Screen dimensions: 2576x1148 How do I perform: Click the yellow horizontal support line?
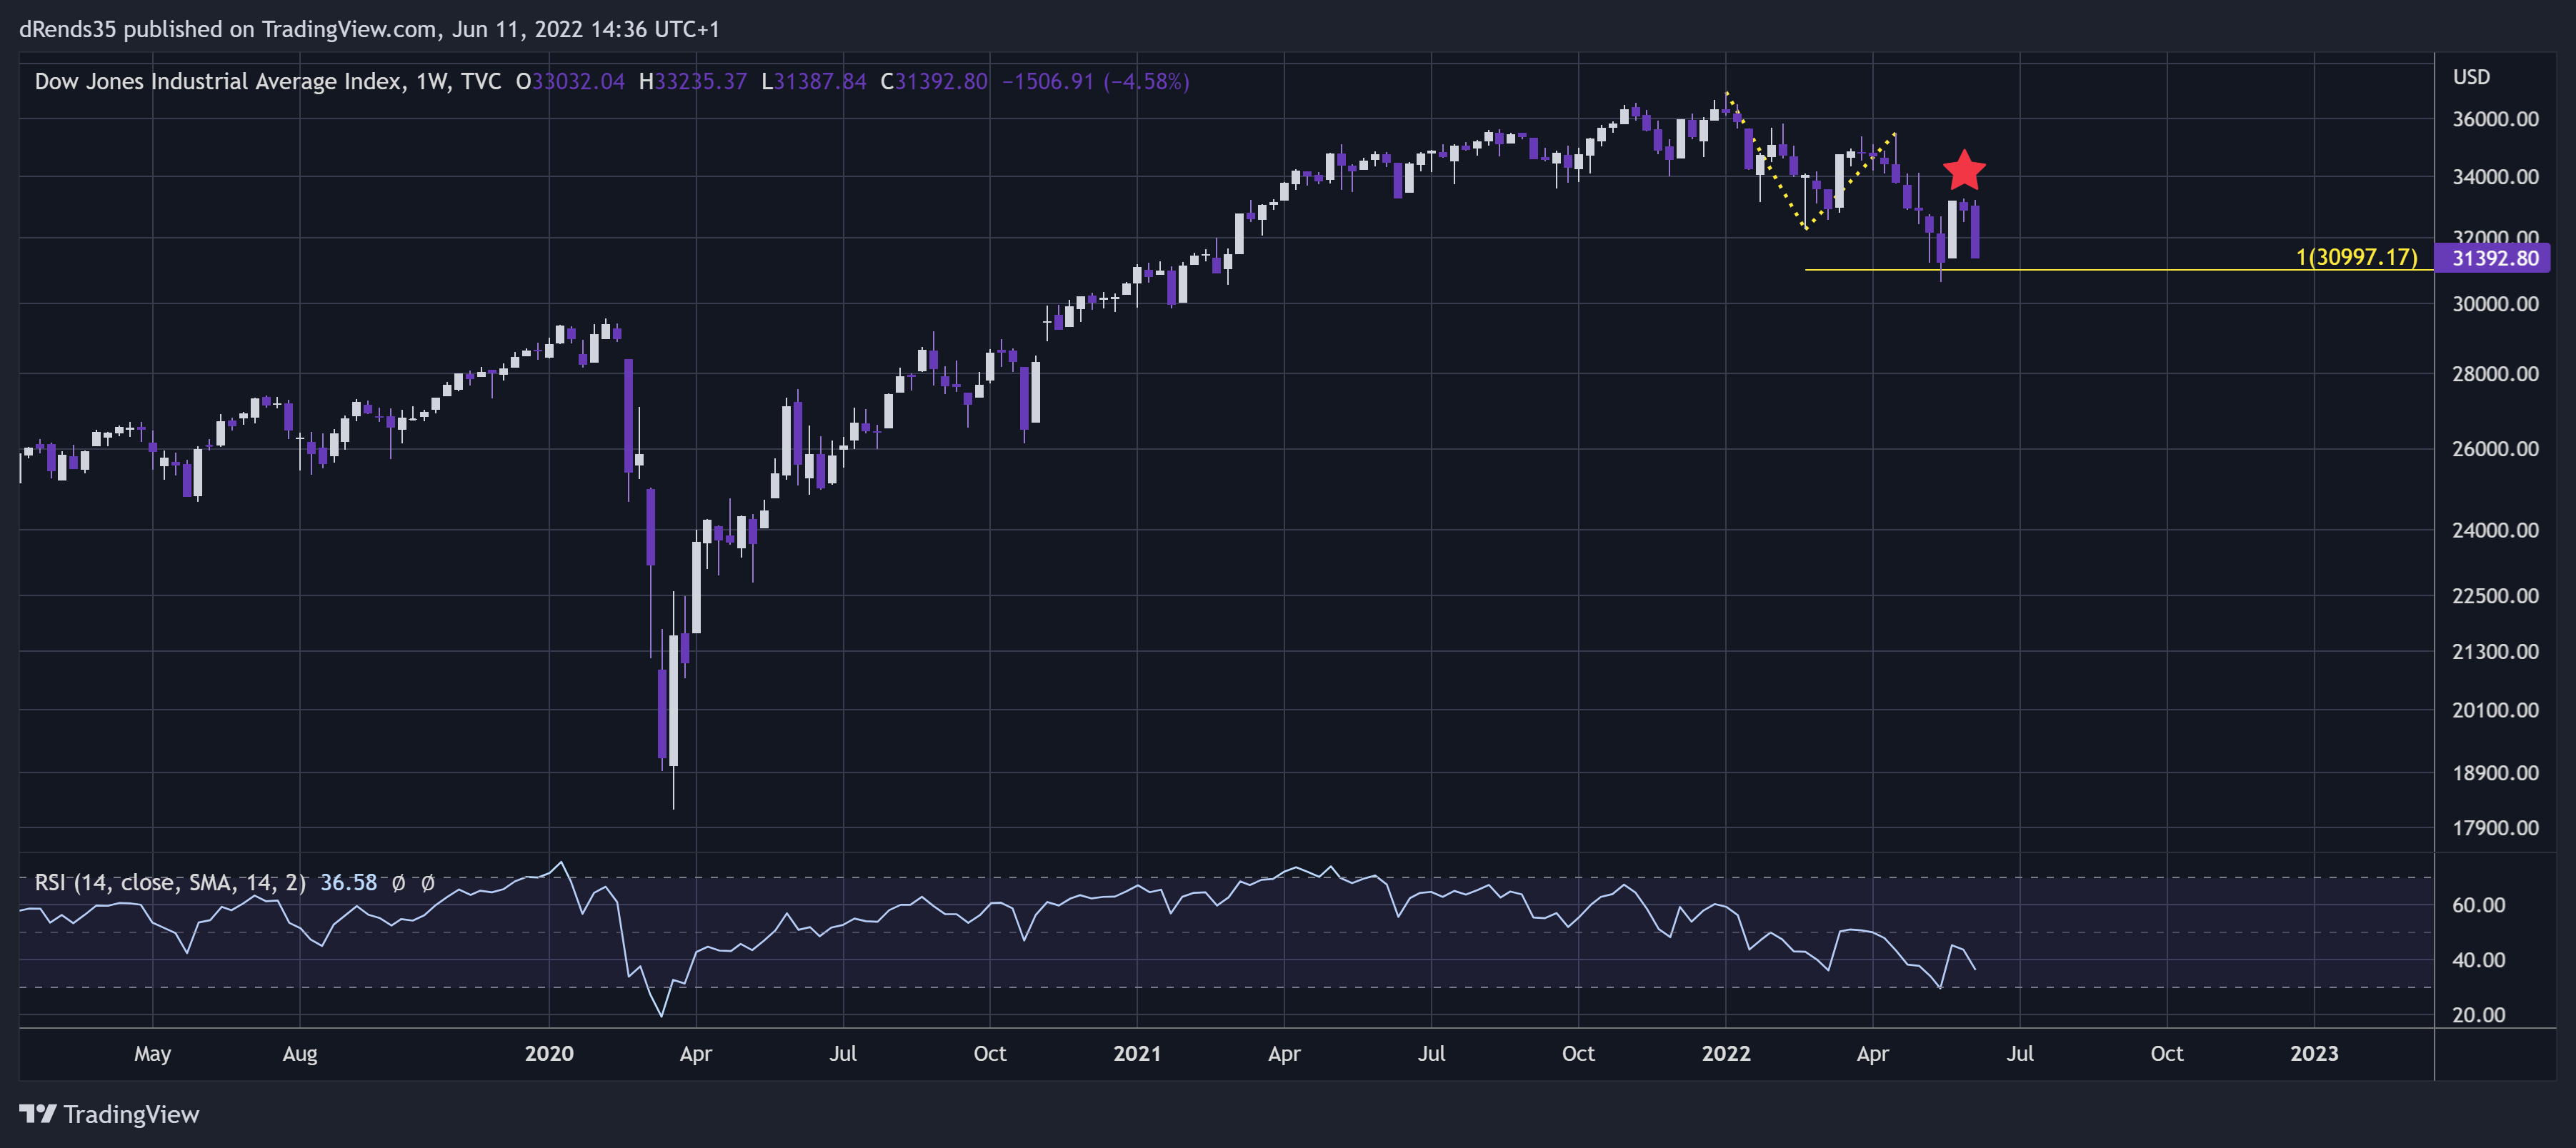coord(2118,270)
